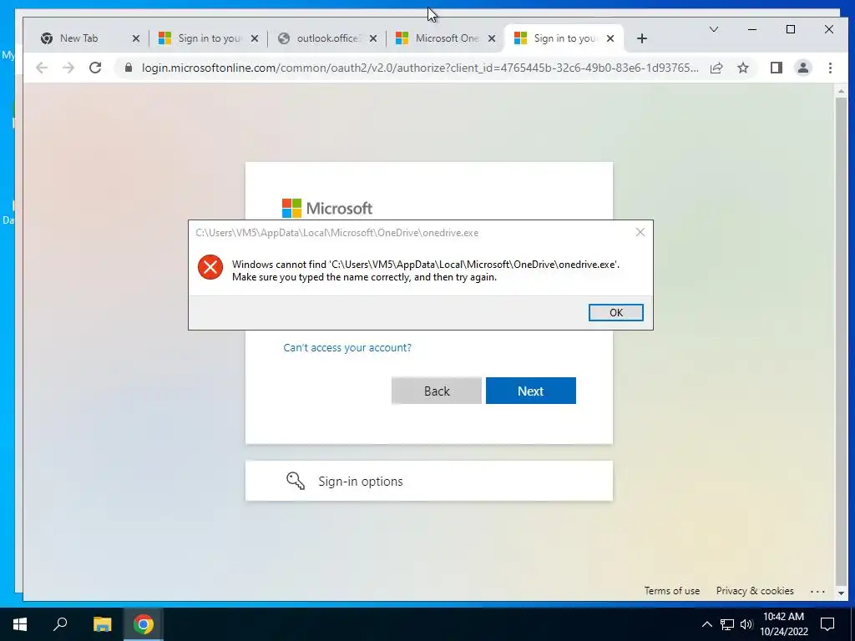
Task: Close the active Sign in tab
Action: [610, 38]
